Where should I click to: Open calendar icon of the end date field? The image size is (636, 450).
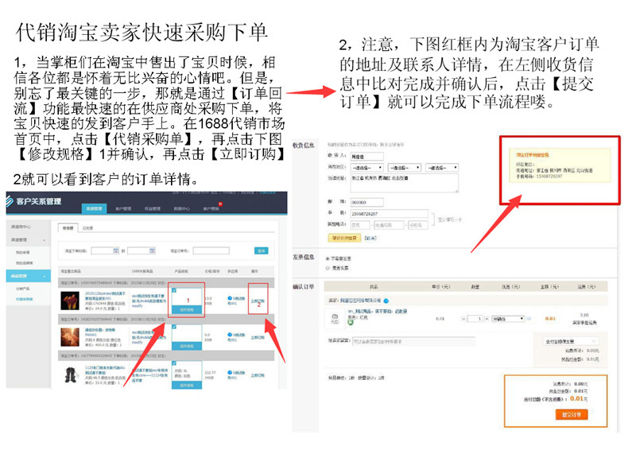coord(152,250)
